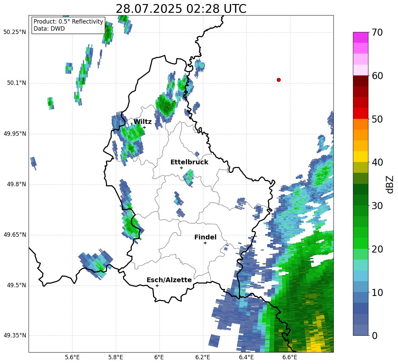Click the 49.35°N latitude label

(15, 335)
